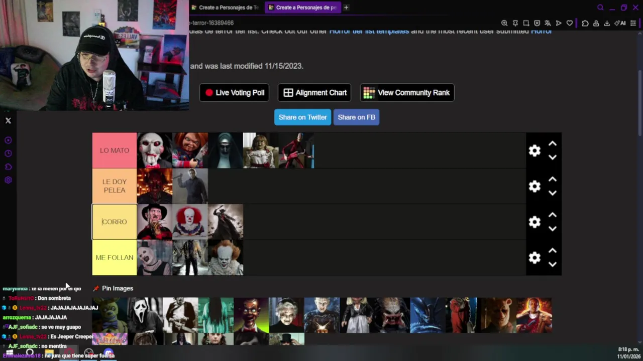Click the browser search icon in title bar
The image size is (643, 361).
click(x=600, y=8)
